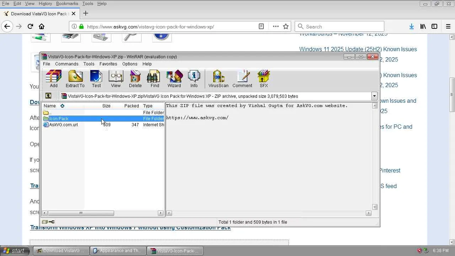The width and height of the screenshot is (455, 256).
Task: Click the Firefox back arrow
Action: tap(7, 26)
